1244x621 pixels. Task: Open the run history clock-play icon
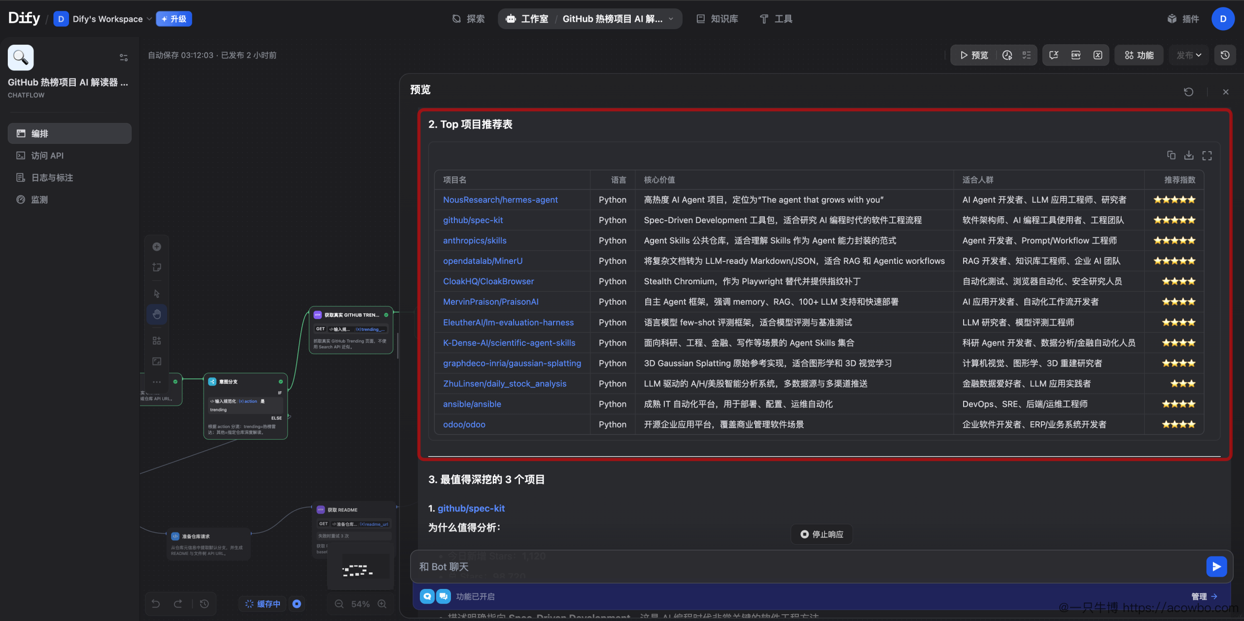[1007, 55]
